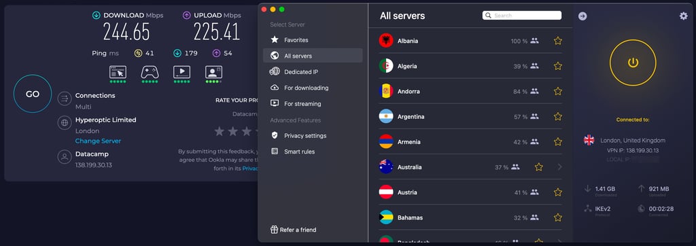The image size is (696, 246).
Task: Click the 921 MB uploaded value
Action: [659, 189]
